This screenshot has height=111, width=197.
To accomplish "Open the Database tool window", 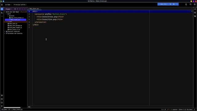I will coord(195,13).
